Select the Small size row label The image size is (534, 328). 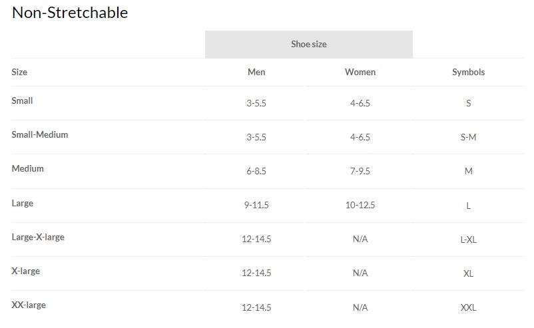click(x=22, y=100)
